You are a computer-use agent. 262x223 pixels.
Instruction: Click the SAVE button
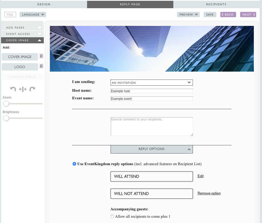point(210,15)
